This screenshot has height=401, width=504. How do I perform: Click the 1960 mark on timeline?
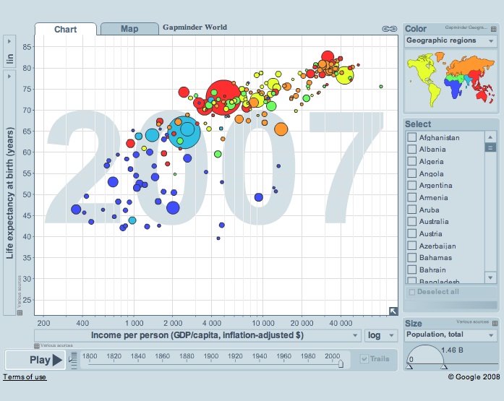(x=284, y=356)
